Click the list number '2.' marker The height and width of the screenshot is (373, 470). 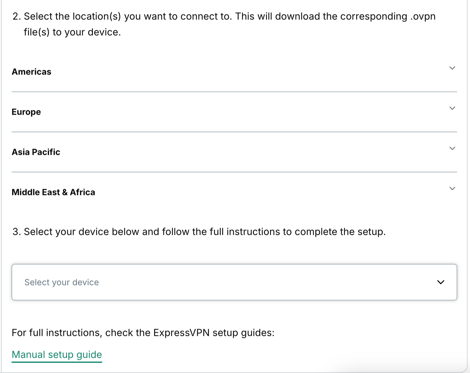pyautogui.click(x=17, y=16)
